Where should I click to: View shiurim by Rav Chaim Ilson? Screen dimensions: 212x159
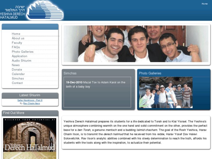(x=31, y=103)
